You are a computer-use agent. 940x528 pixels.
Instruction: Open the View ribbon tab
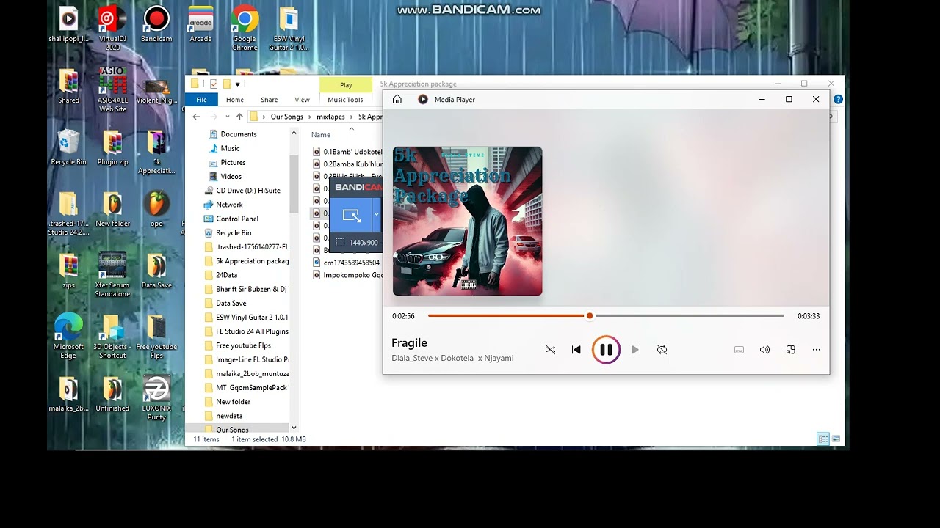[x=302, y=100]
